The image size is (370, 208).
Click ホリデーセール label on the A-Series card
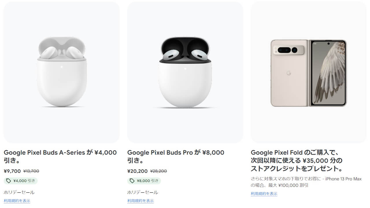pyautogui.click(x=18, y=192)
